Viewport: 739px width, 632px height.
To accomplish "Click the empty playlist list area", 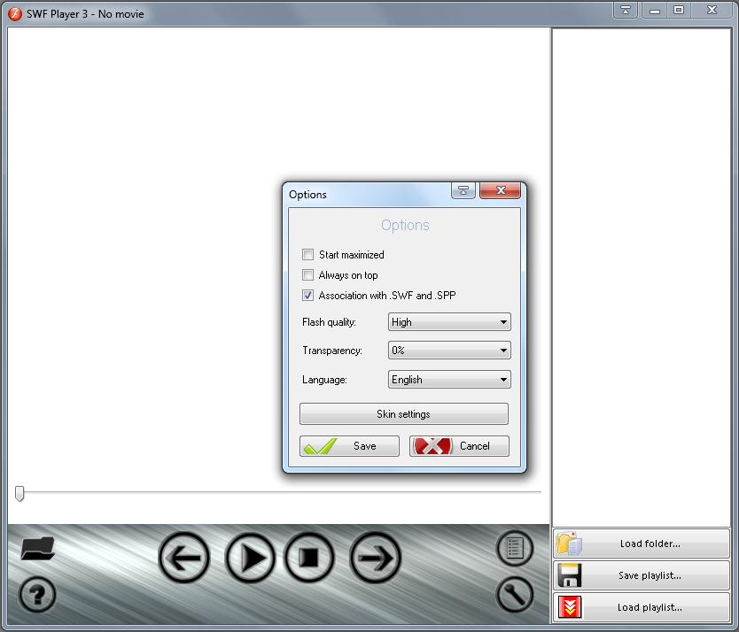I will [x=642, y=277].
